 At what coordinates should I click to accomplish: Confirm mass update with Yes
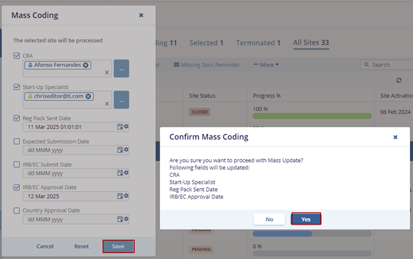point(305,219)
